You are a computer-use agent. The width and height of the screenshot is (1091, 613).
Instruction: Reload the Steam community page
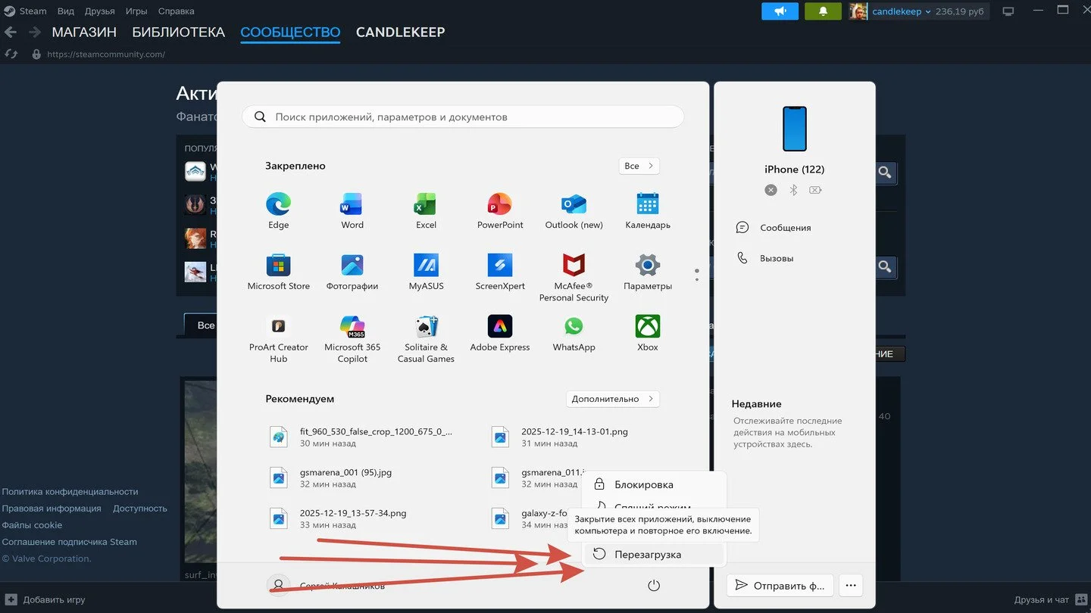pos(11,54)
